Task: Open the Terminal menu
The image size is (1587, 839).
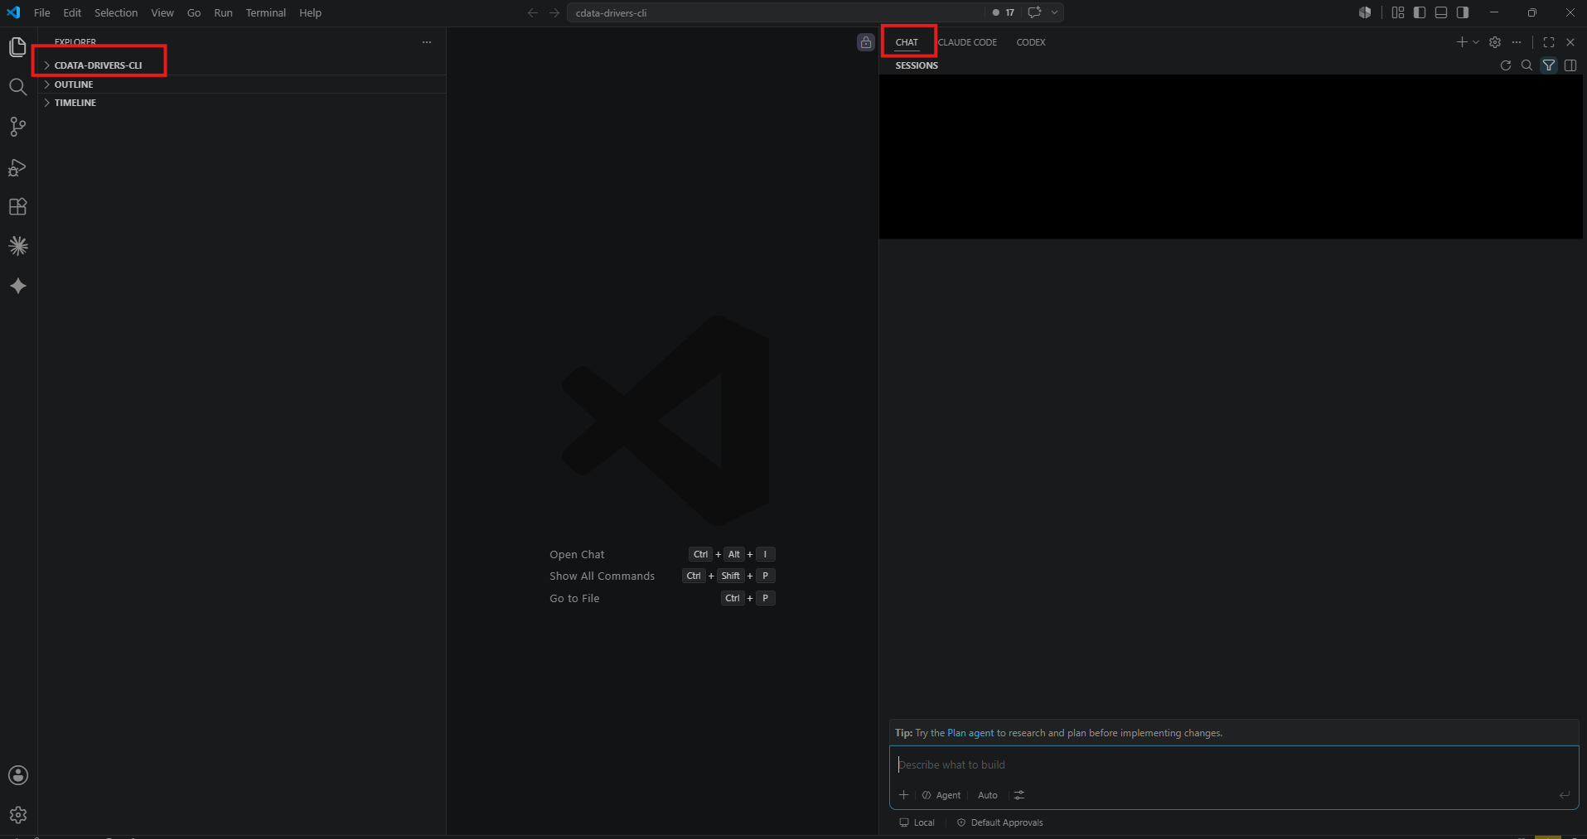Action: tap(266, 12)
